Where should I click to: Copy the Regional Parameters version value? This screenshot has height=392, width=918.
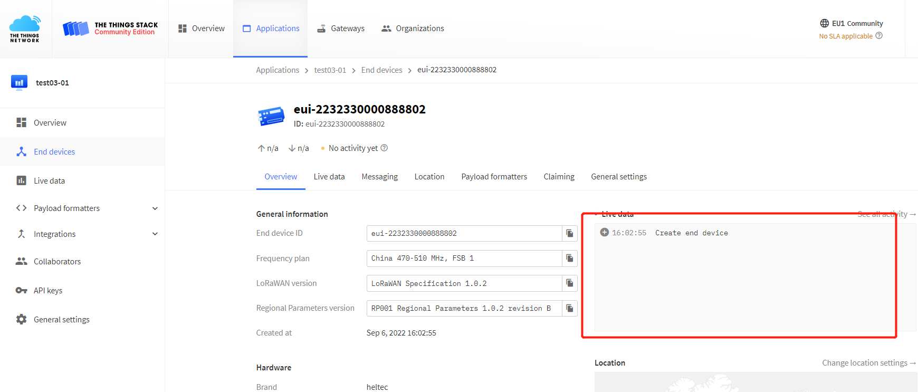(569, 308)
